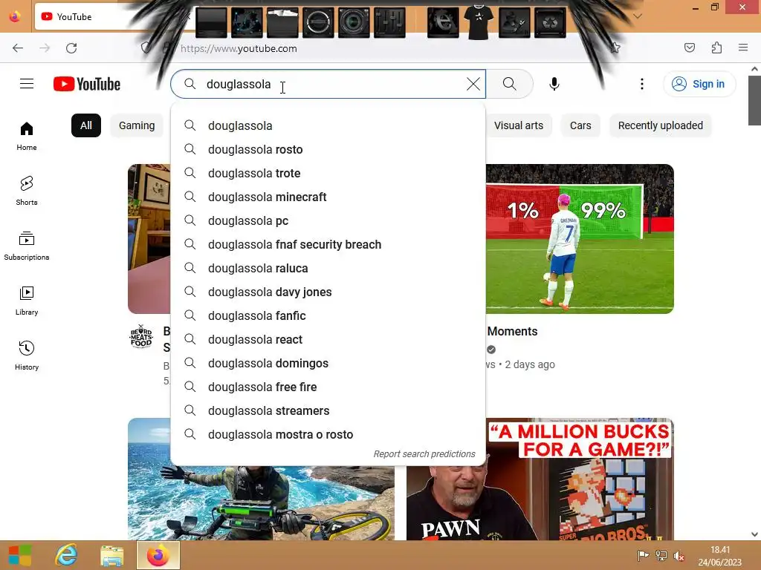Click the speaker lens dock icon
This screenshot has width=761, height=570.
pyautogui.click(x=354, y=22)
